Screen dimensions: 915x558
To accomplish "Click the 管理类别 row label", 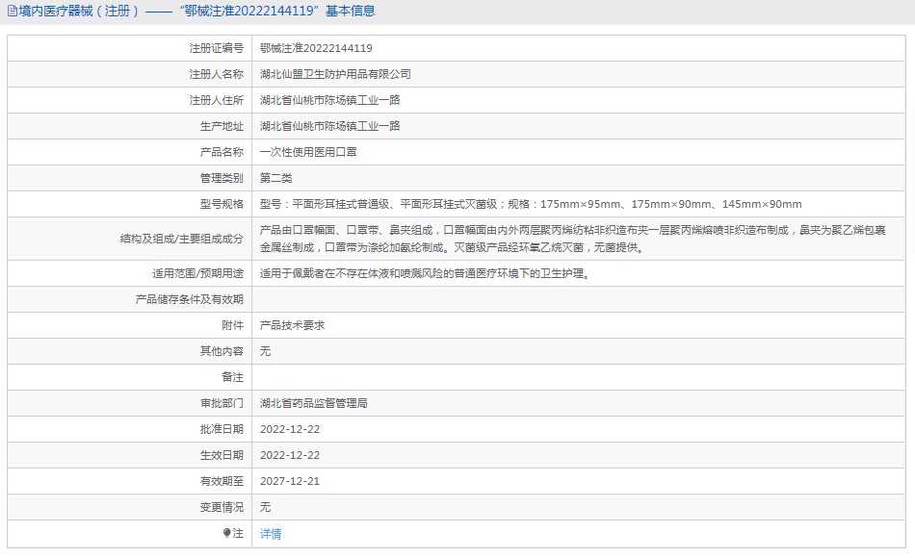I will pos(222,178).
